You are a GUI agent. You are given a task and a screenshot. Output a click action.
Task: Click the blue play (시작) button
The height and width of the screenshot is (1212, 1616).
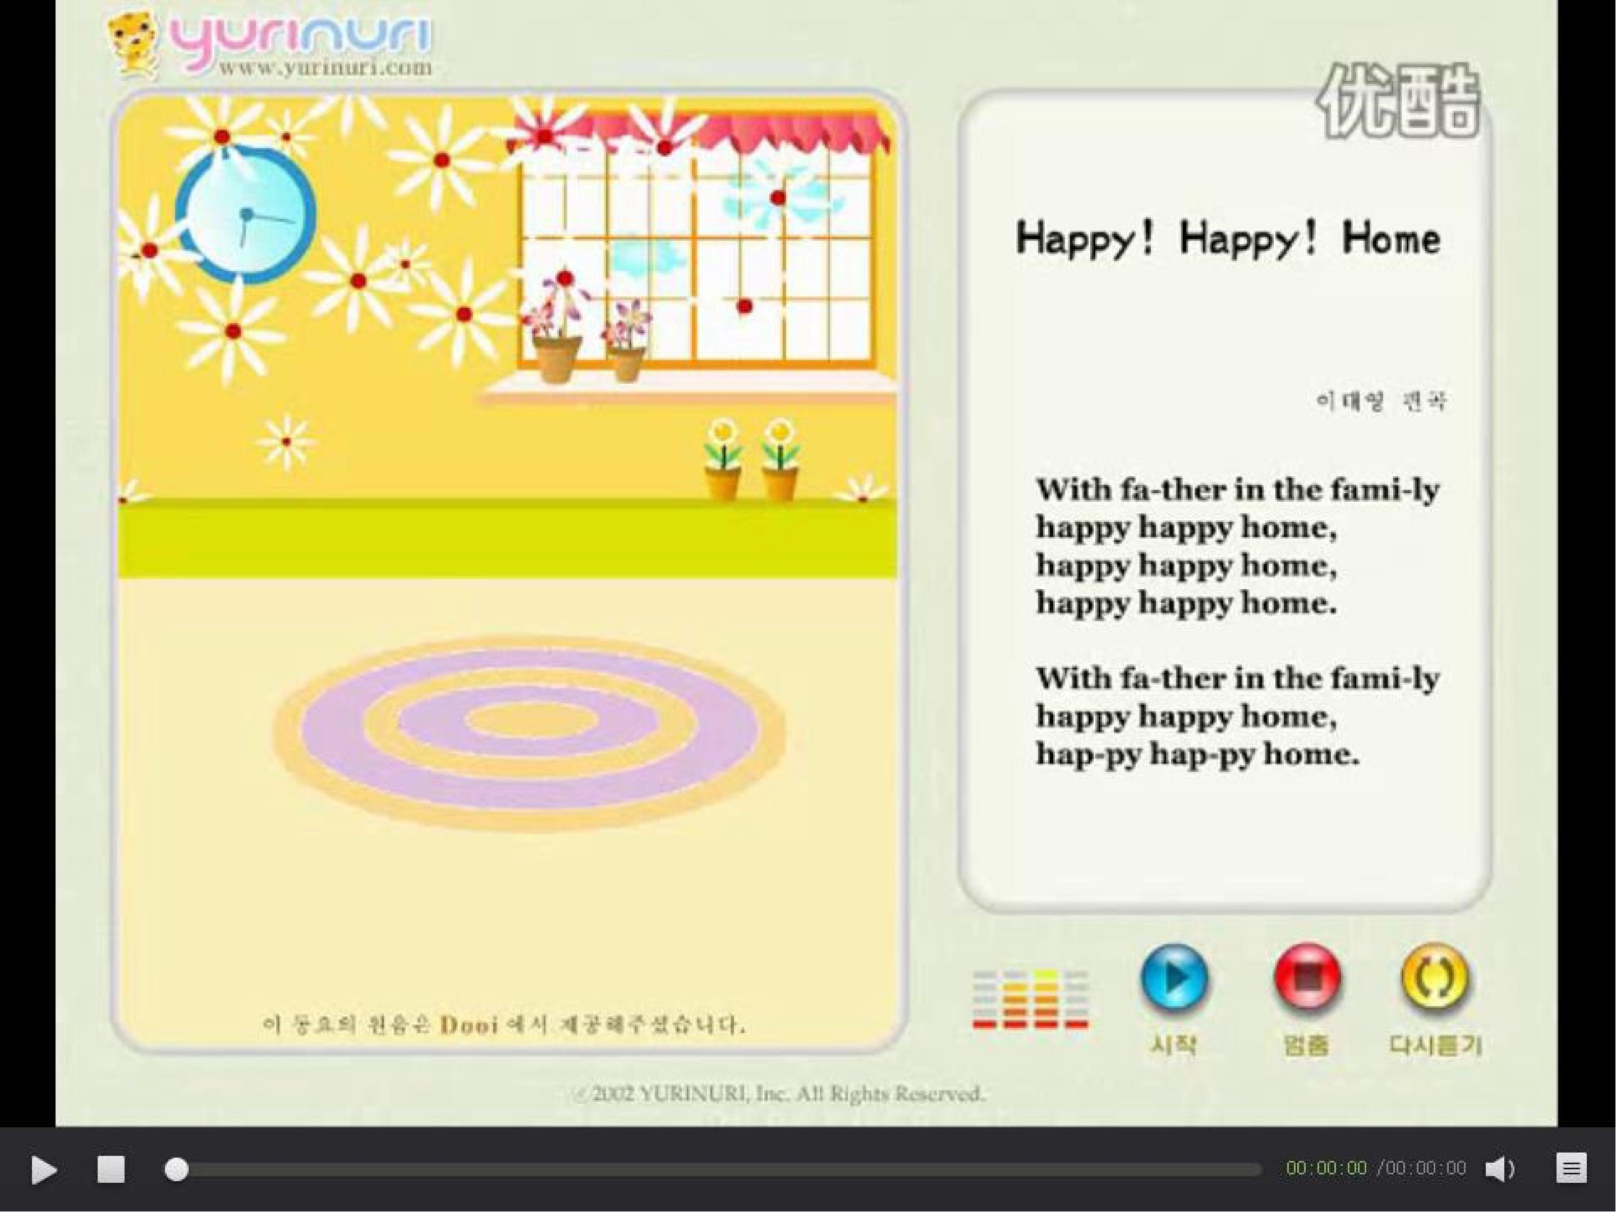[1174, 979]
